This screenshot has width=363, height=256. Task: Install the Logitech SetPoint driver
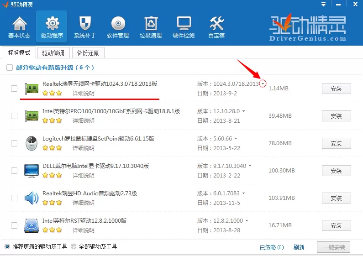click(x=336, y=143)
